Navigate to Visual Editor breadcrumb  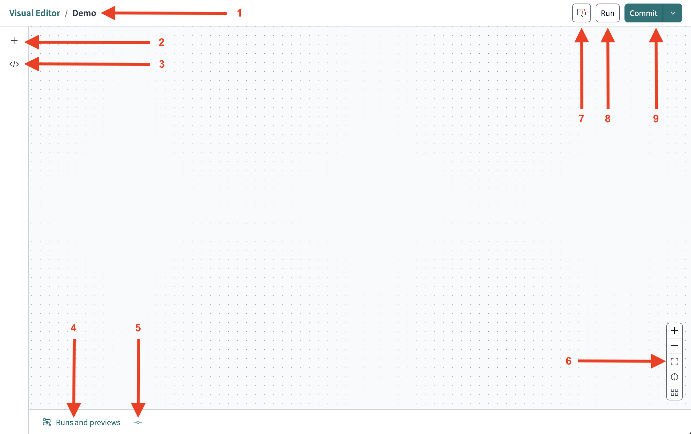pyautogui.click(x=34, y=12)
